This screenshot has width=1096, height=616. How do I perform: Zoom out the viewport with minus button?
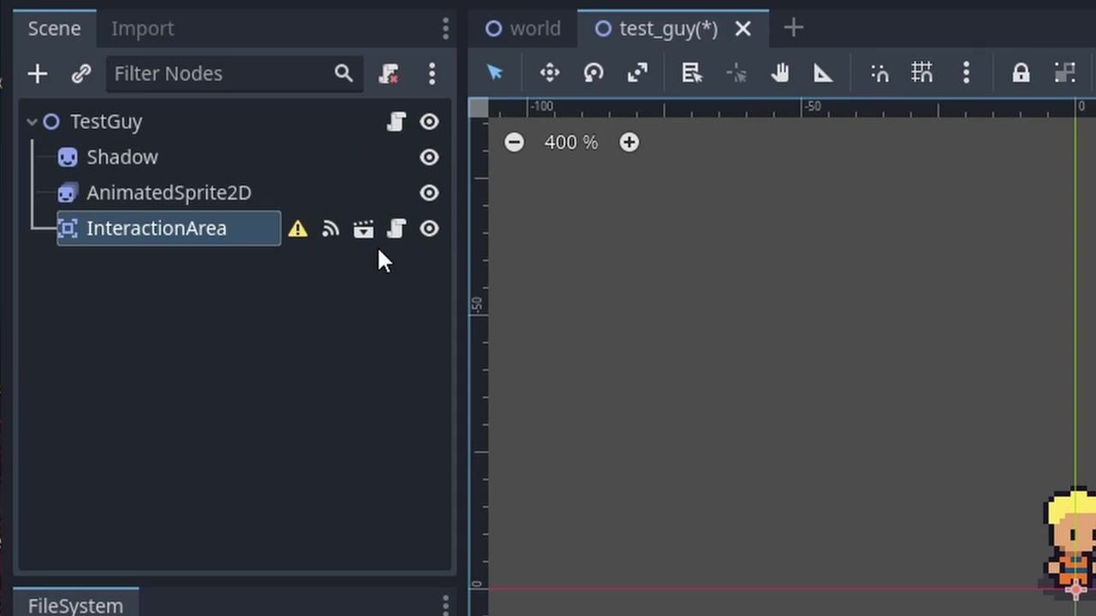coord(514,142)
